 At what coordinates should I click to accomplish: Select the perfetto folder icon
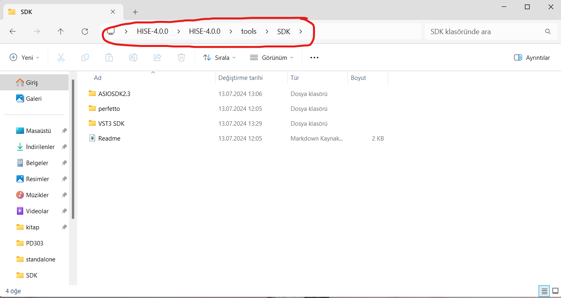(x=92, y=108)
